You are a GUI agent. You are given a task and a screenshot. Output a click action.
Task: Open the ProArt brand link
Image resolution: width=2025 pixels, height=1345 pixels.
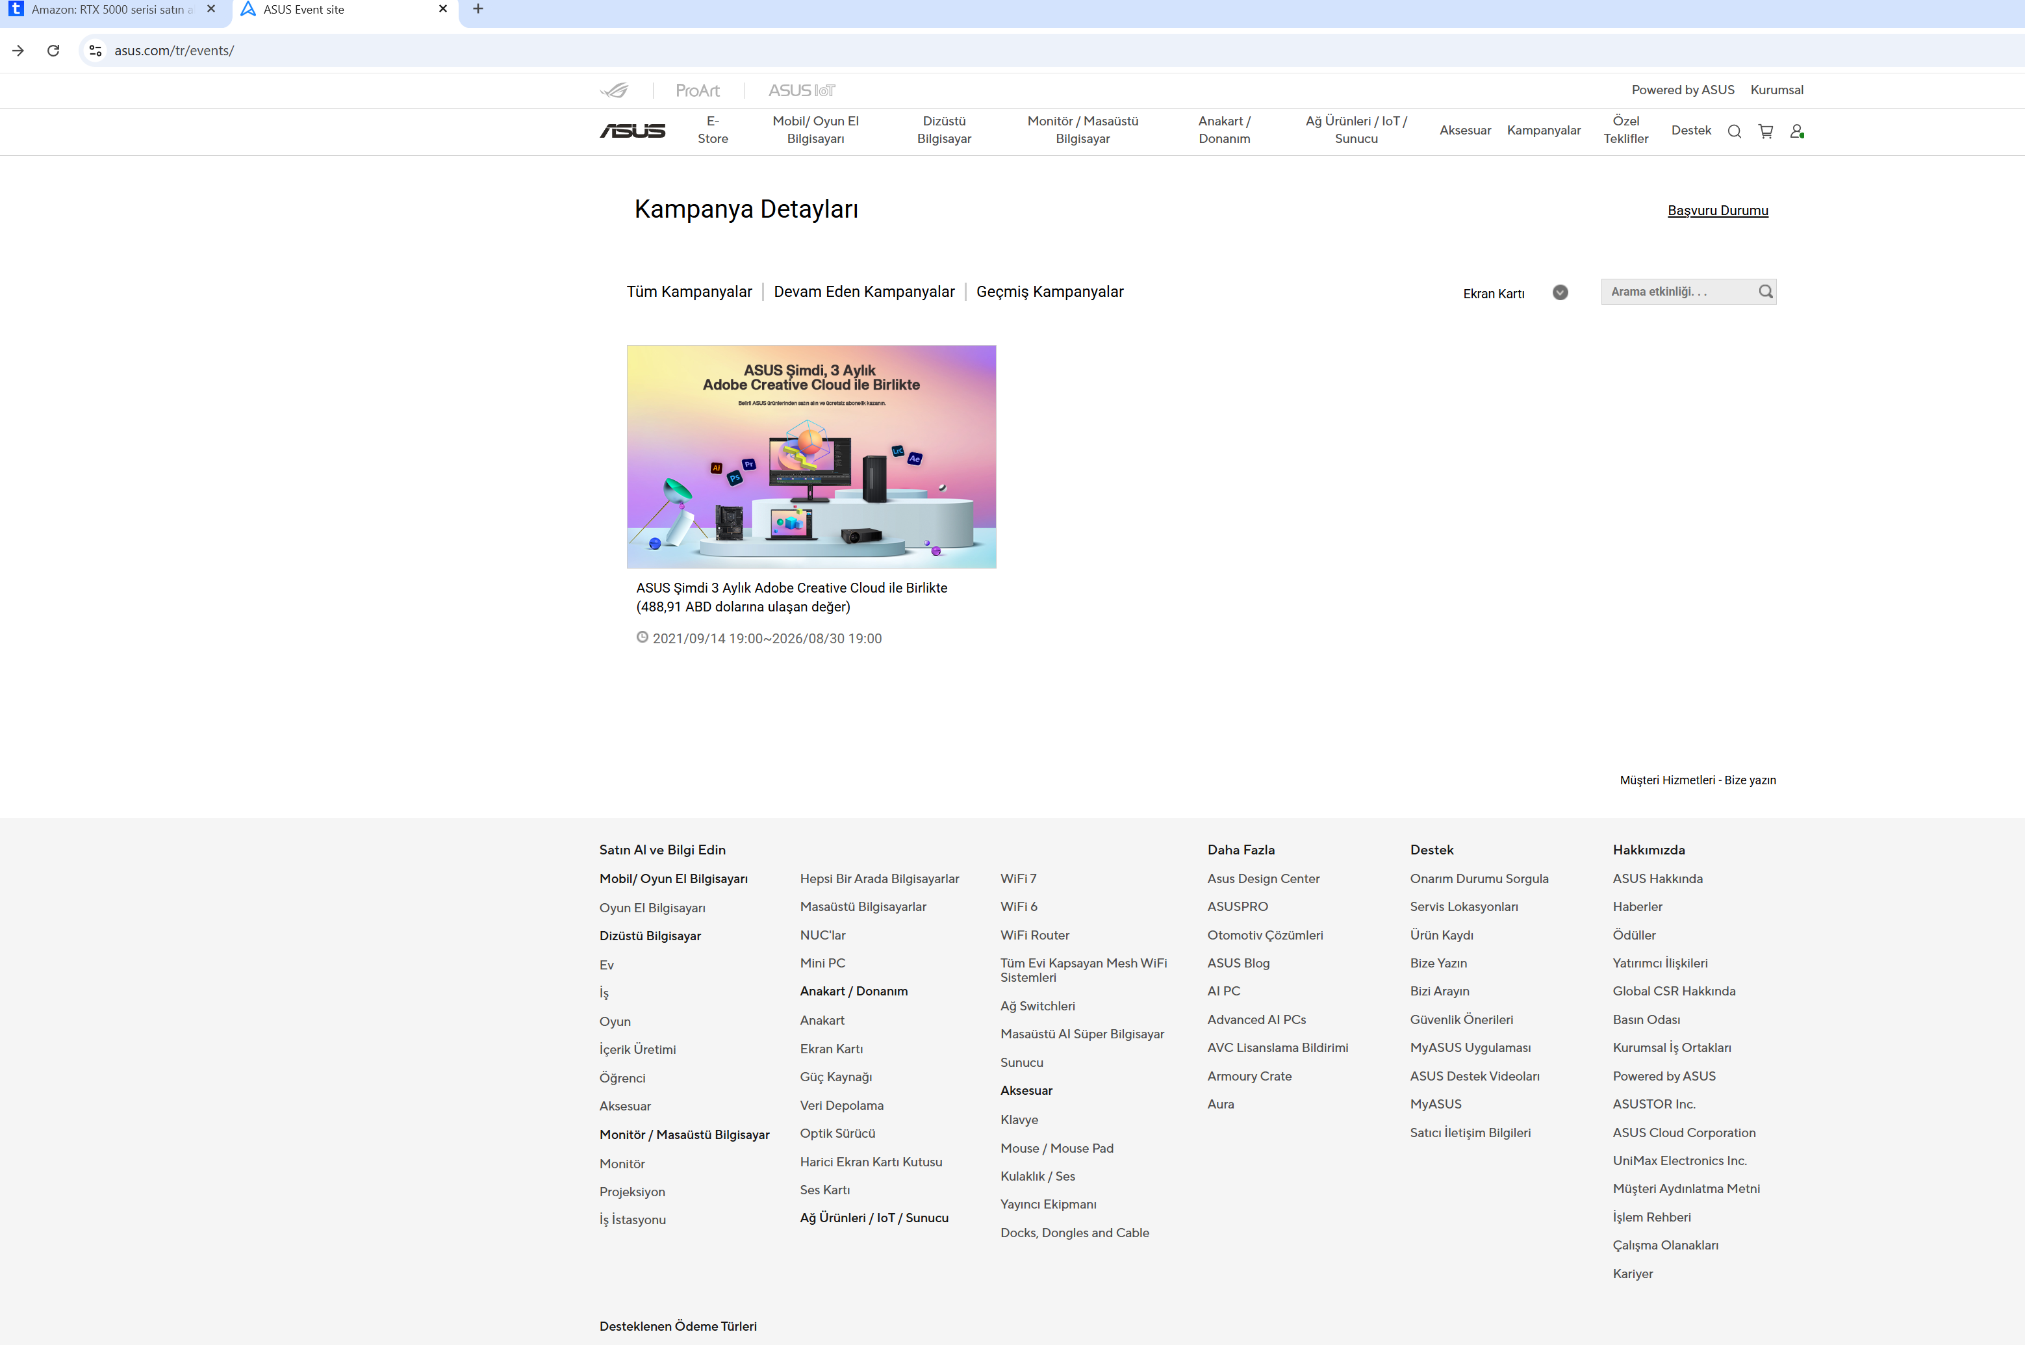pyautogui.click(x=697, y=90)
